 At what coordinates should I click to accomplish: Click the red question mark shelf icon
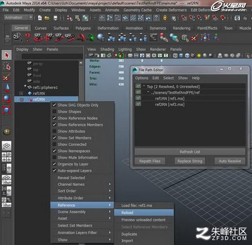28,37
